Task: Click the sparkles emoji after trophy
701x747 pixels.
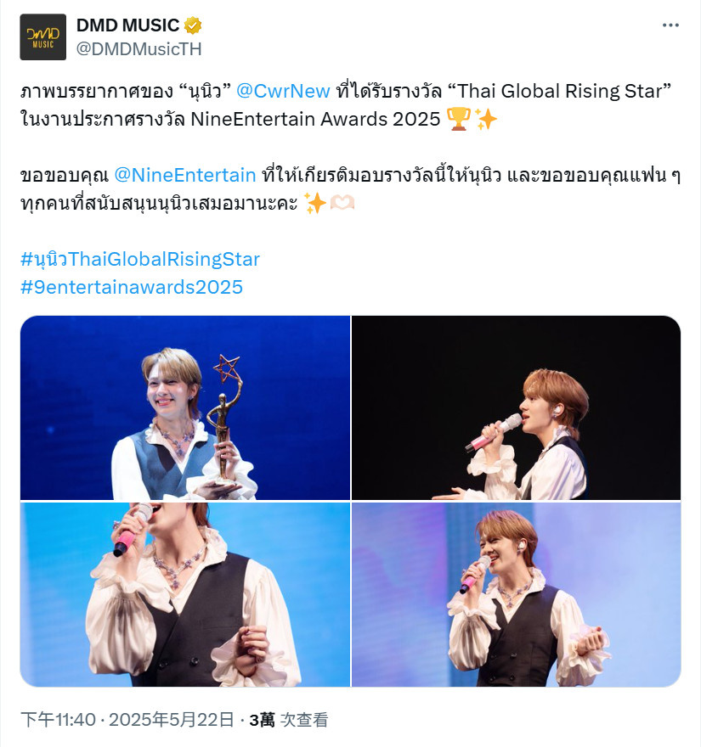Action: coord(485,119)
